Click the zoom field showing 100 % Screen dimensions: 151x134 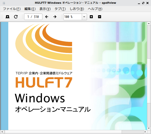(72, 17)
